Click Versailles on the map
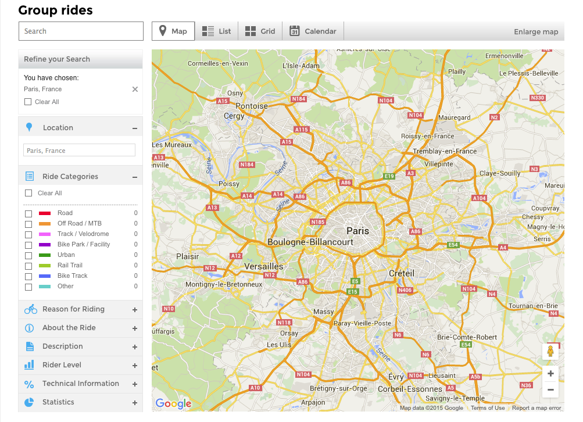This screenshot has width=583, height=422. pos(264,267)
